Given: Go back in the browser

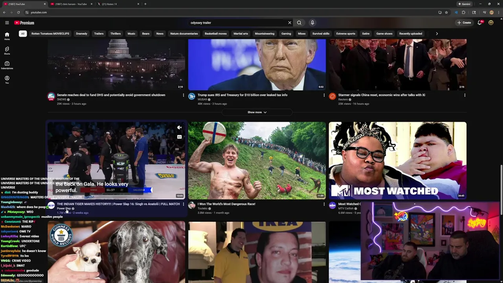Looking at the screenshot, I should pos(4,12).
